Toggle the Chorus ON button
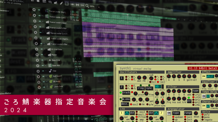Image resolution: width=218 pixels, height=122 pixels. click(204, 106)
